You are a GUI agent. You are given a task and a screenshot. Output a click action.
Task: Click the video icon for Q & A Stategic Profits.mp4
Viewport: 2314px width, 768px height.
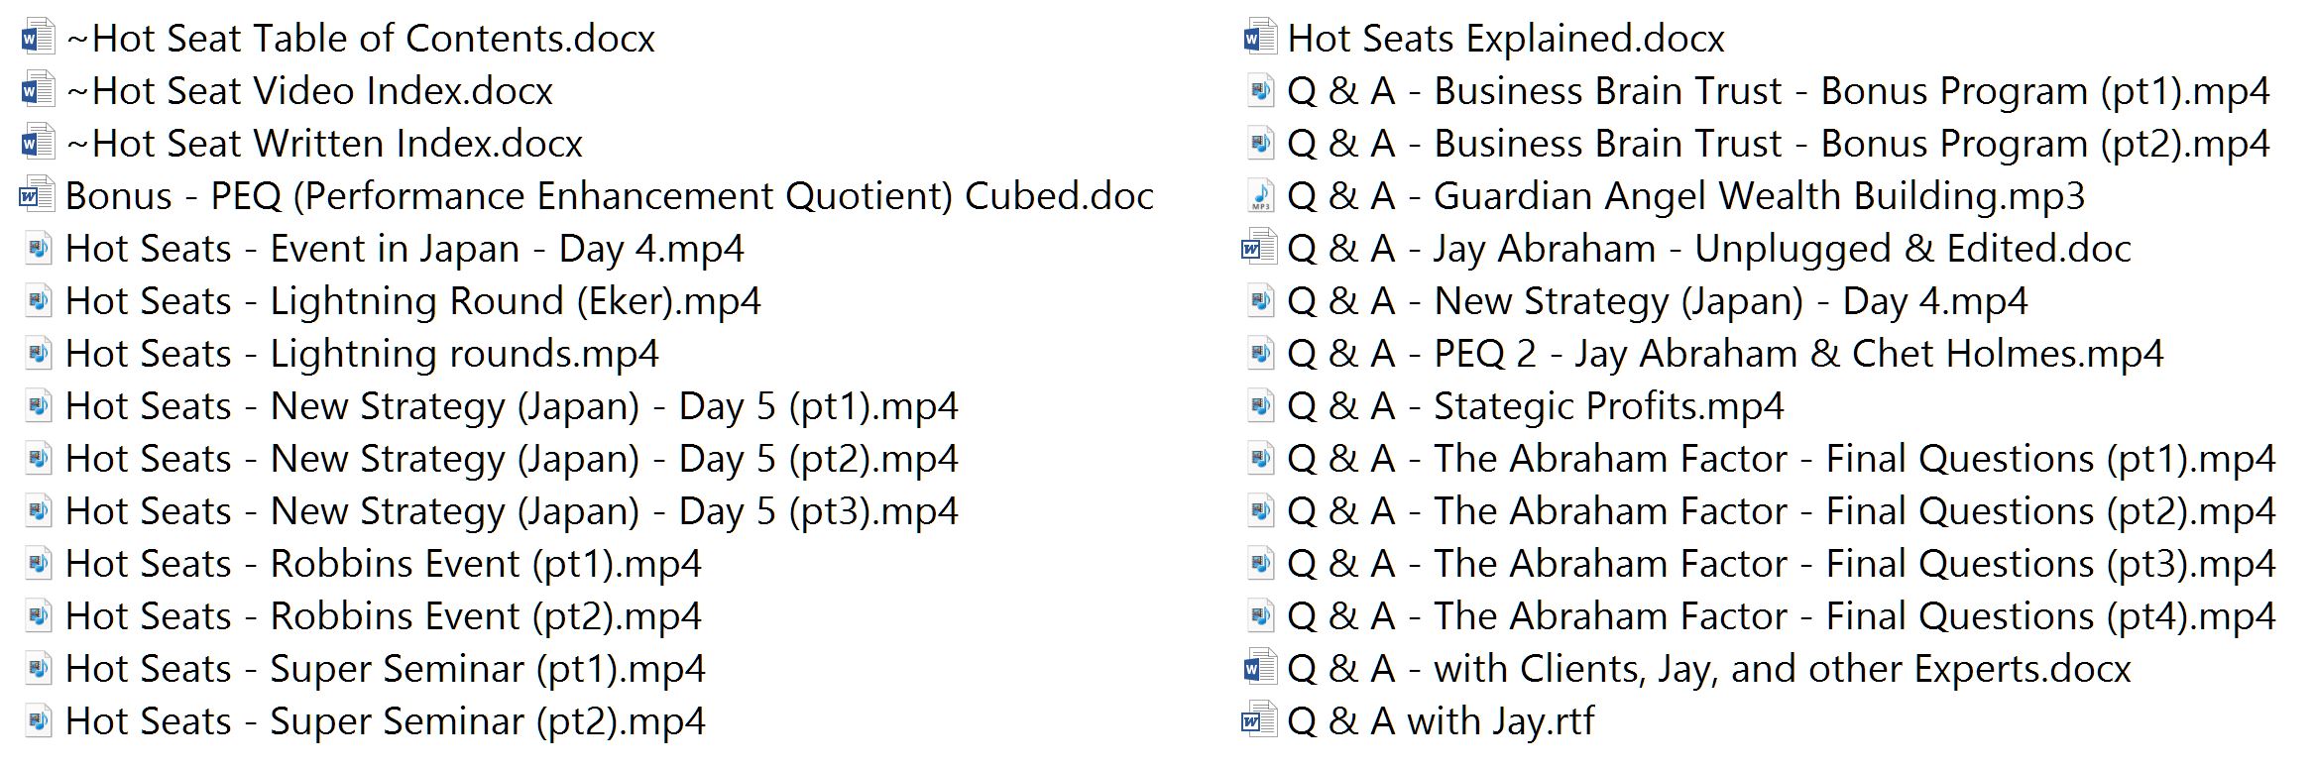[1260, 406]
